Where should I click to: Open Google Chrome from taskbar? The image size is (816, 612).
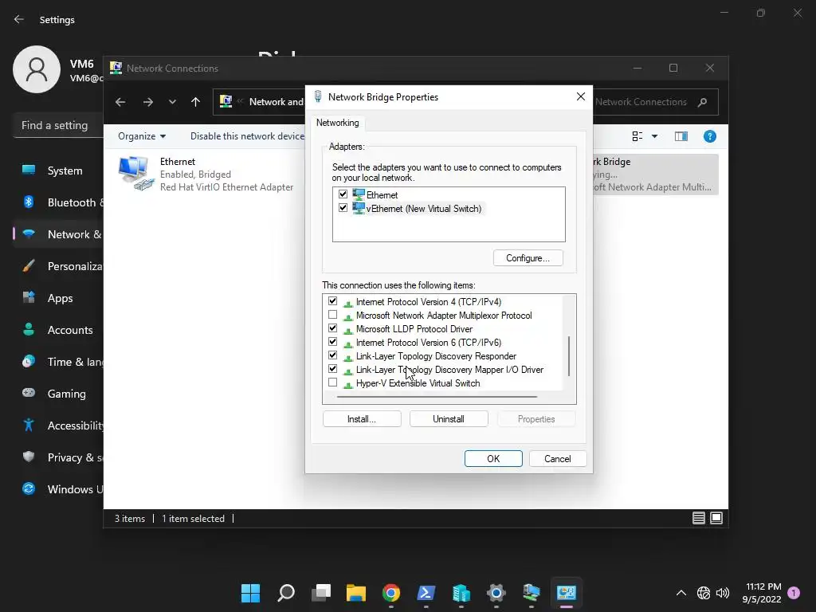pos(391,593)
